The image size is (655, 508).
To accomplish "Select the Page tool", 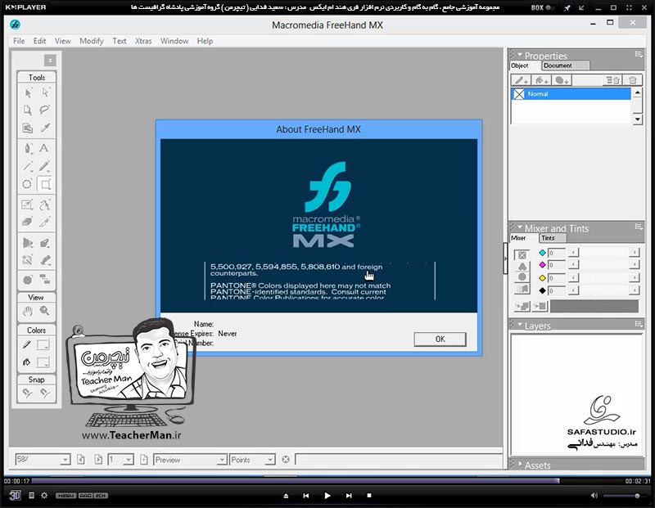I will 28,110.
